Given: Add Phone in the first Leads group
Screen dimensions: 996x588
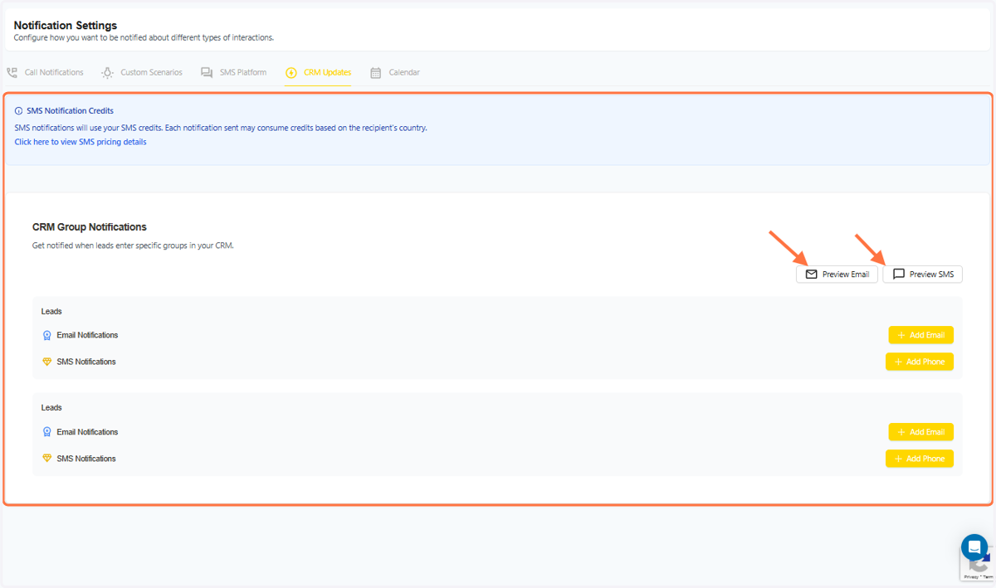Looking at the screenshot, I should tap(919, 362).
